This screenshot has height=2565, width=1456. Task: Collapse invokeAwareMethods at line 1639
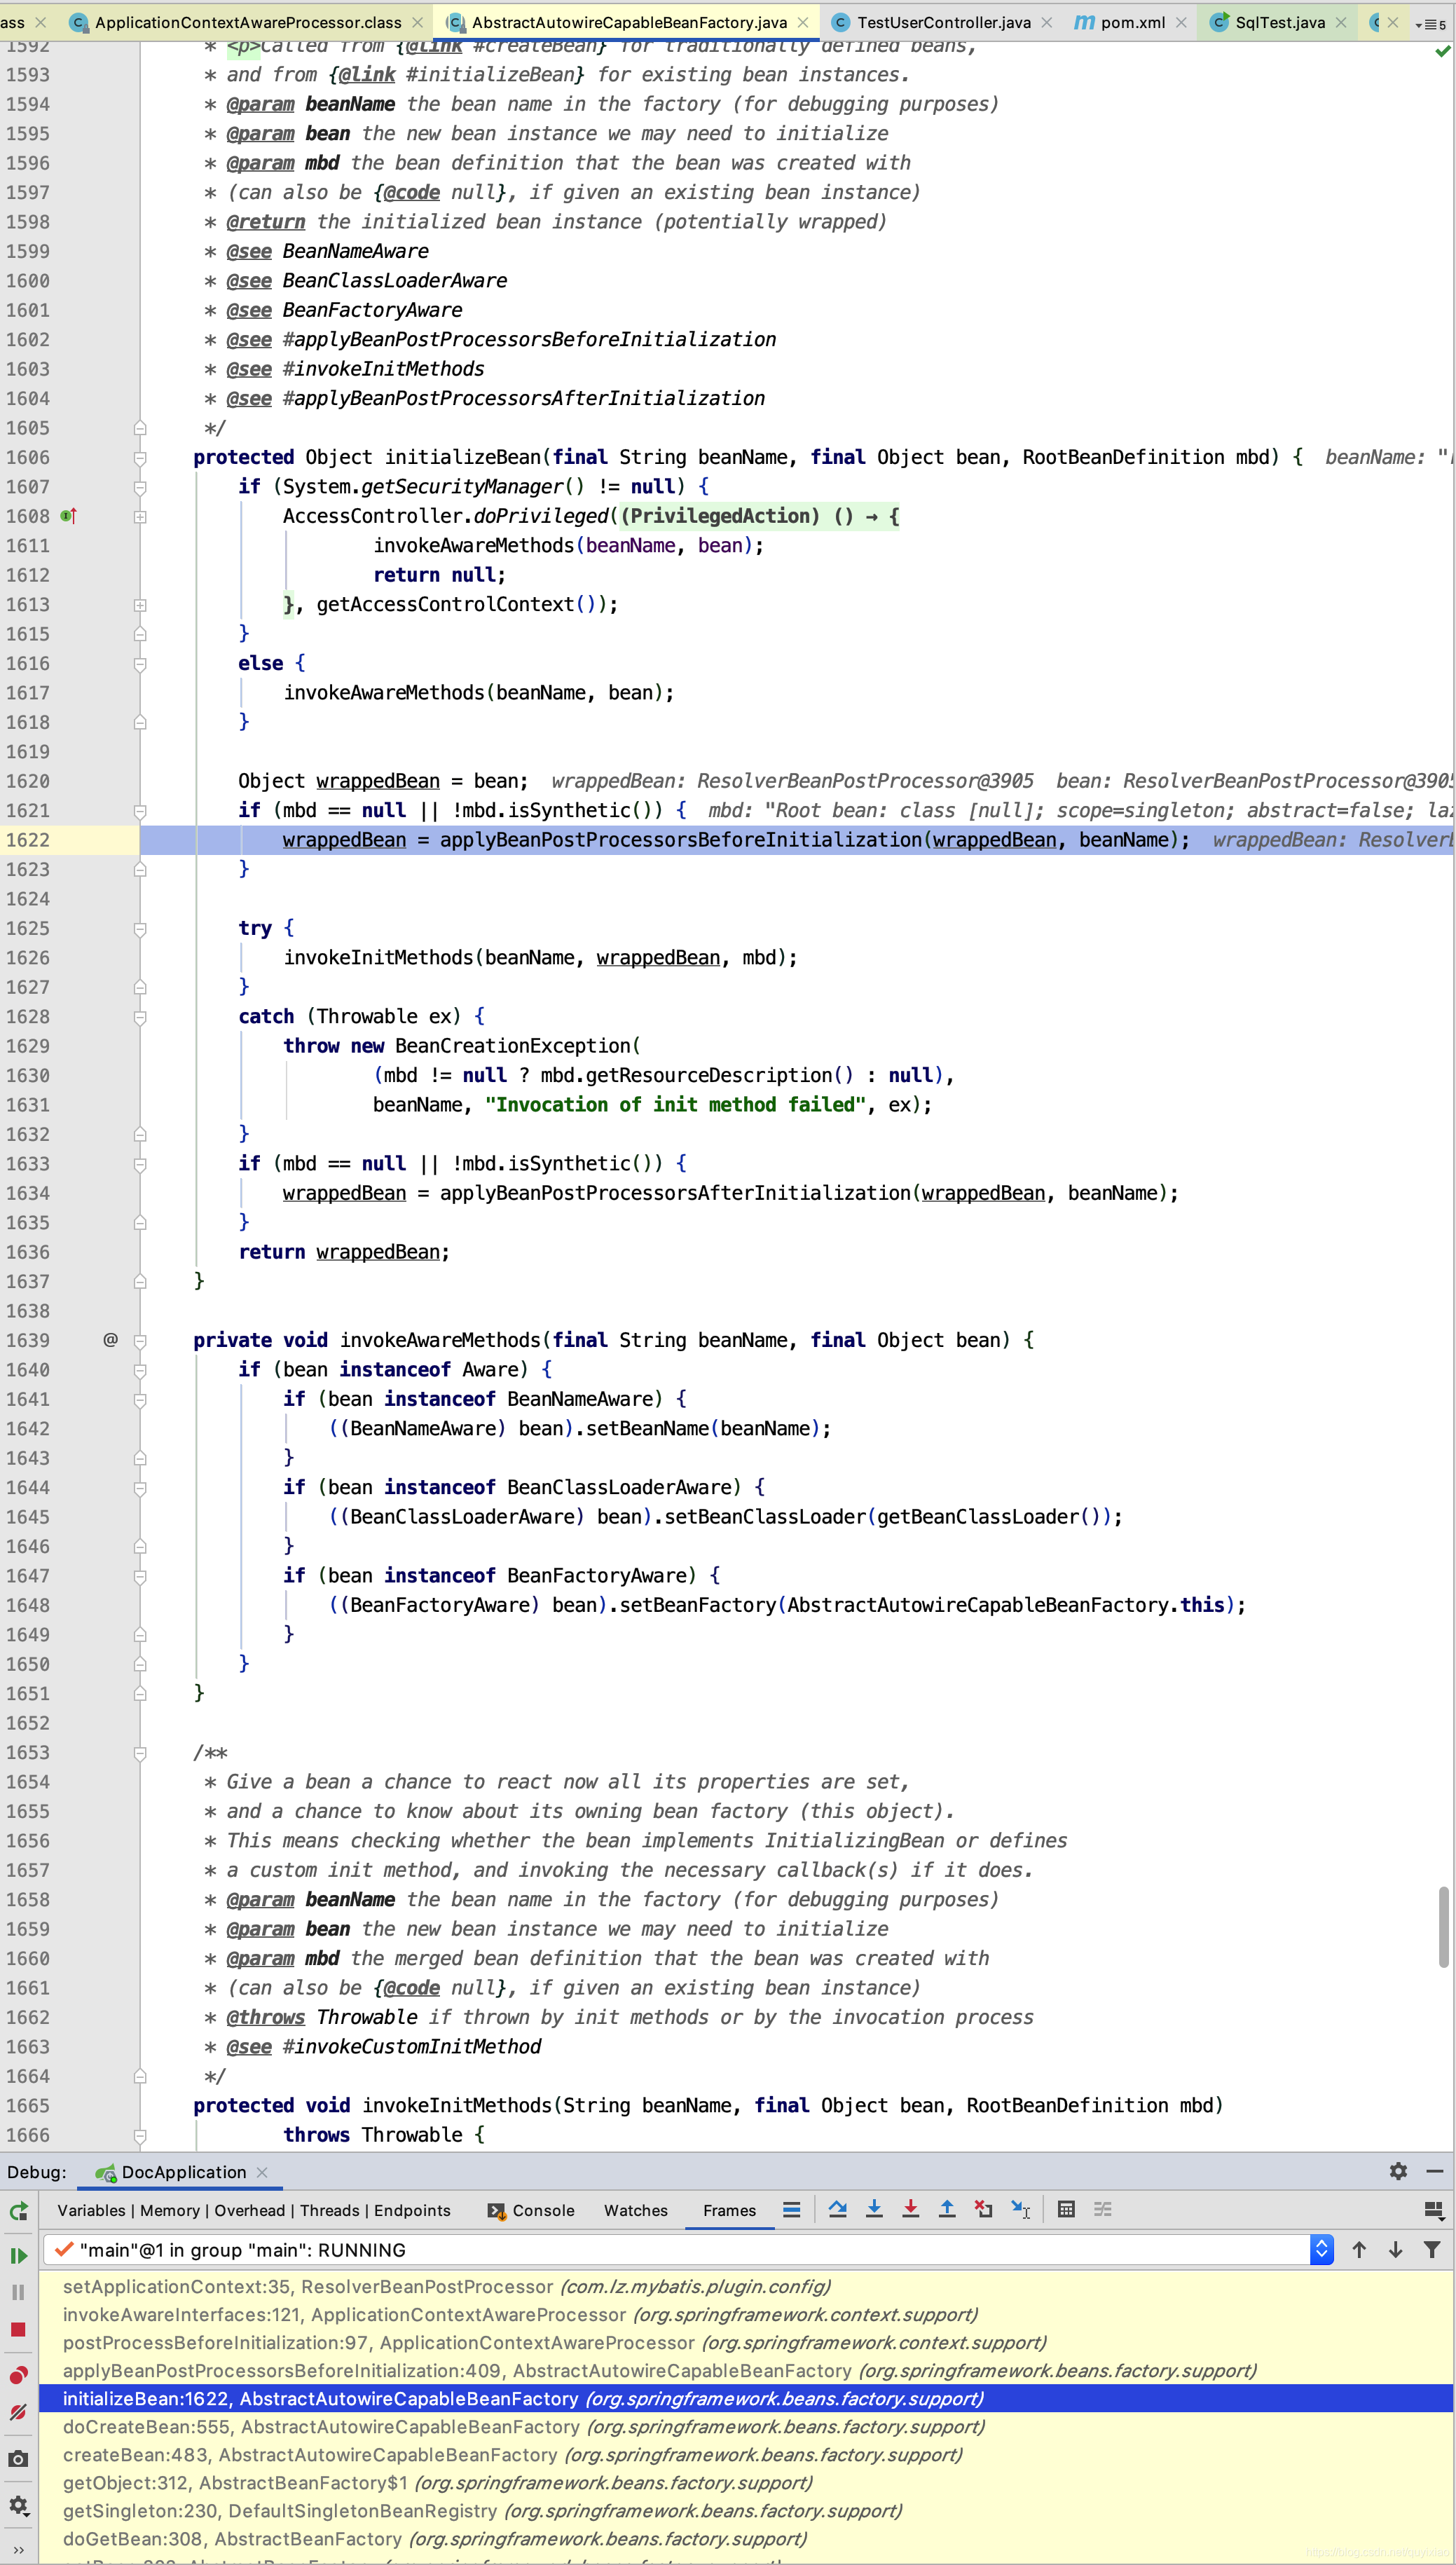point(140,1341)
